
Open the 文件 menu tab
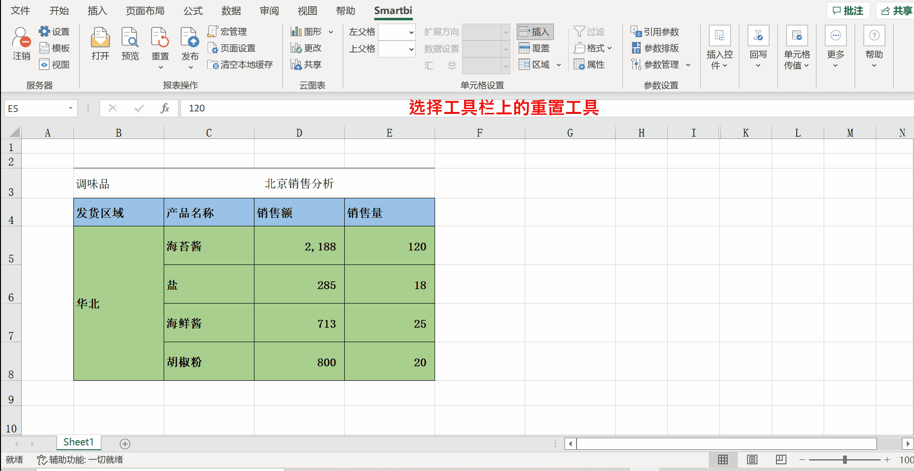pos(20,11)
